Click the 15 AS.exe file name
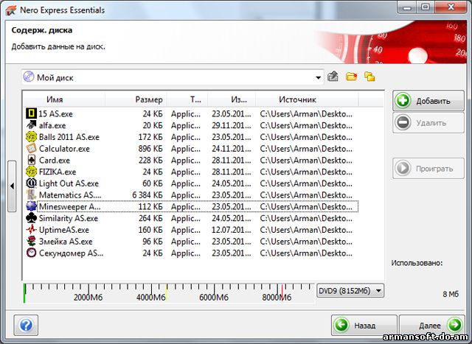472x344 pixels. tap(56, 114)
